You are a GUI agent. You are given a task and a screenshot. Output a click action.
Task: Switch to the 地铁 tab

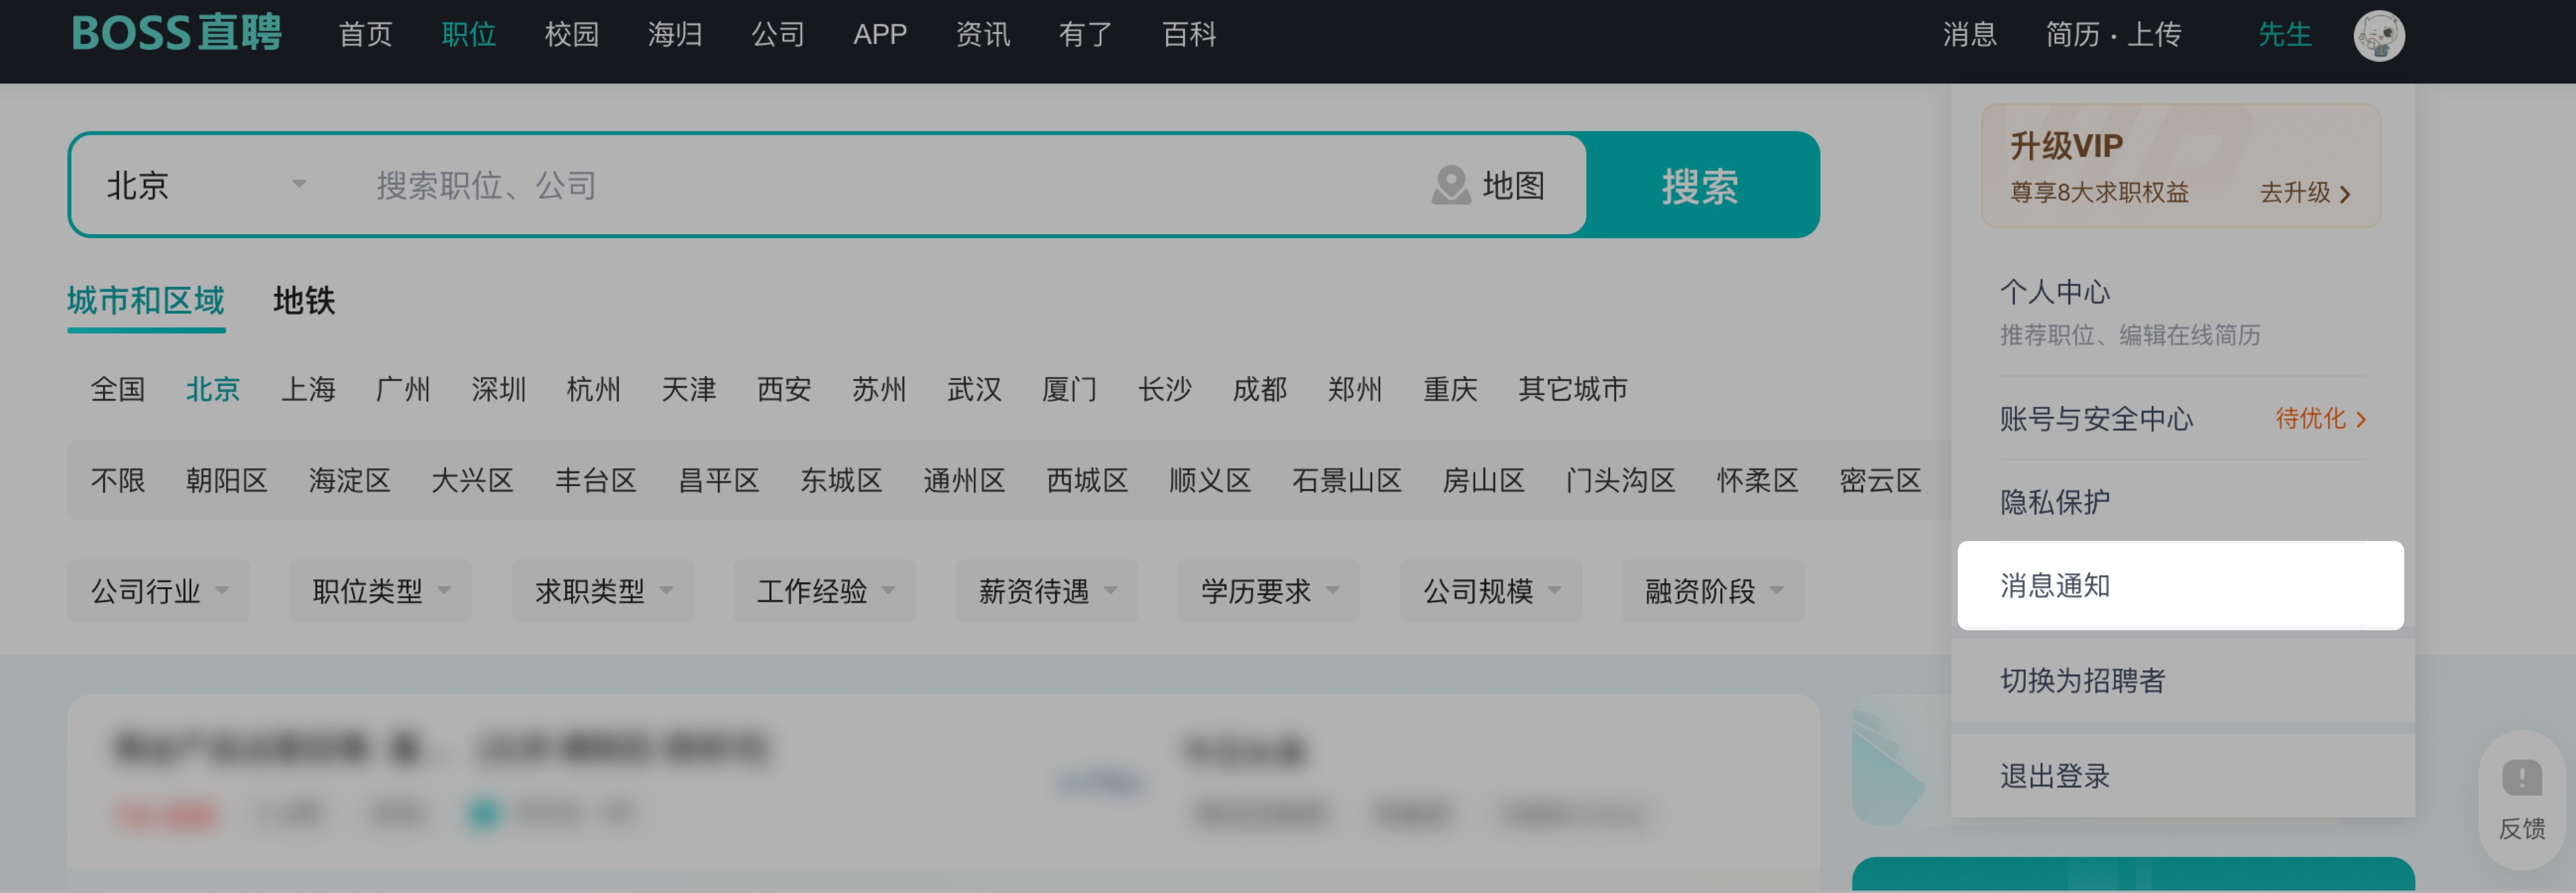[304, 300]
